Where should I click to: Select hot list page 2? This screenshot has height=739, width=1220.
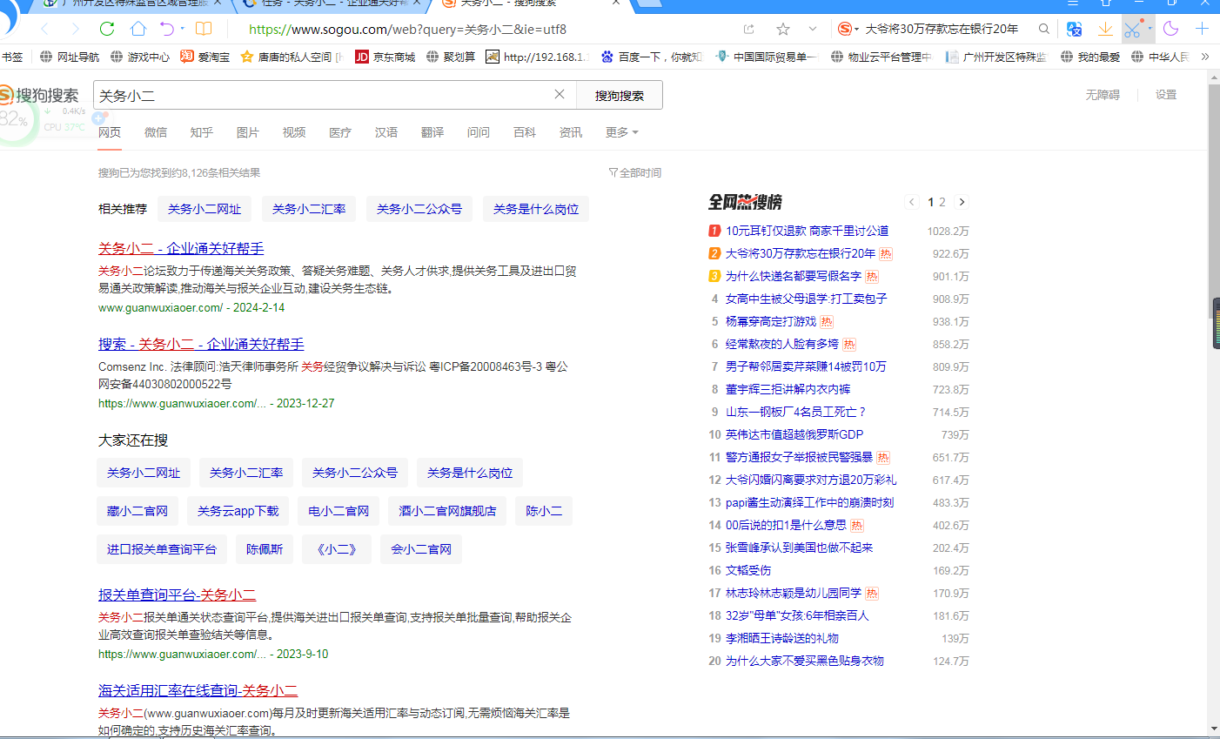[942, 202]
